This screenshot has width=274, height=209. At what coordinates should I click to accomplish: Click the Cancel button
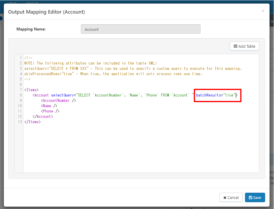pyautogui.click(x=231, y=197)
